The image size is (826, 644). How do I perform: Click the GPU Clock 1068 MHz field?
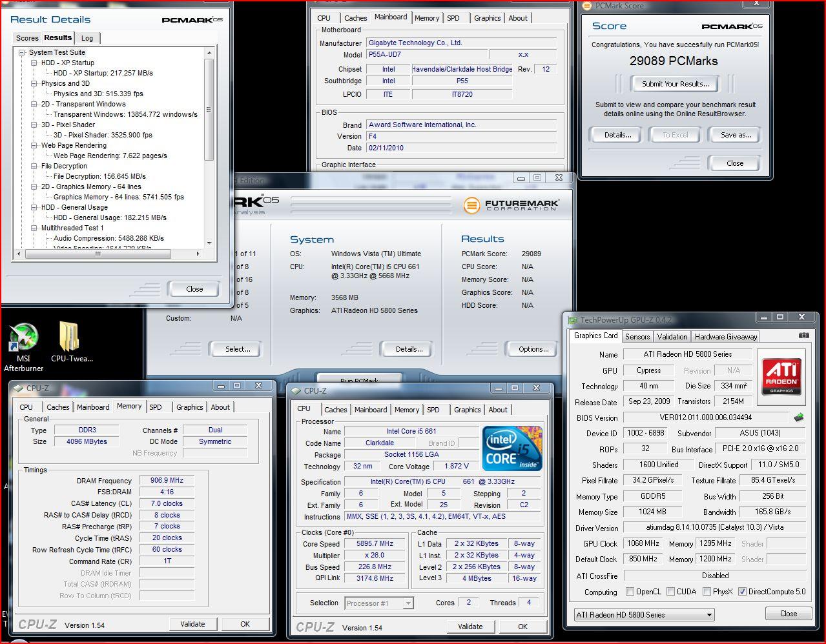coord(643,543)
